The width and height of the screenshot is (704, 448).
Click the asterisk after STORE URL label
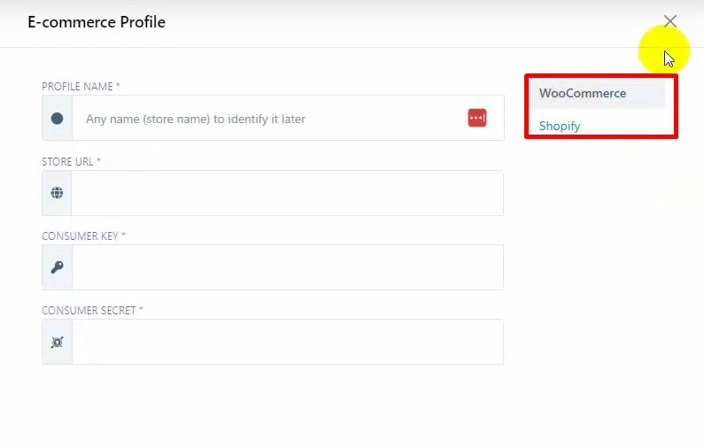coord(99,162)
